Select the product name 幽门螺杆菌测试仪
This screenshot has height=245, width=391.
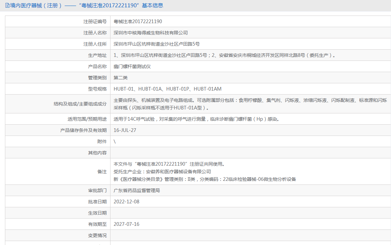[x=132, y=66]
